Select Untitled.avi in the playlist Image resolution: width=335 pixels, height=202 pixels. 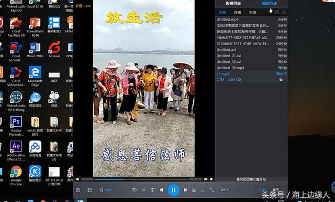click(251, 50)
